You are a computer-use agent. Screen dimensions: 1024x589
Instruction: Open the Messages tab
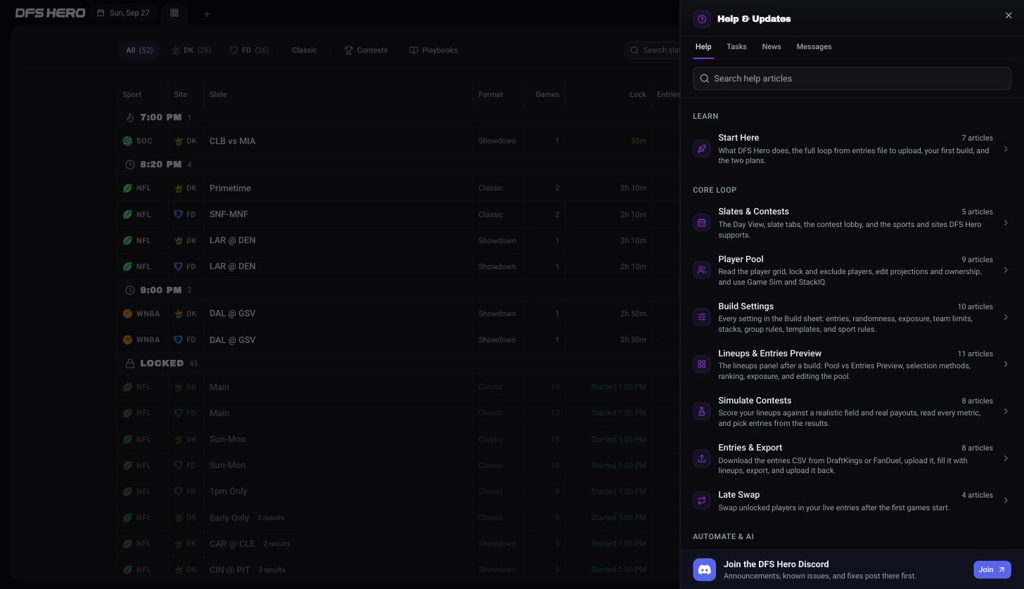pos(814,46)
